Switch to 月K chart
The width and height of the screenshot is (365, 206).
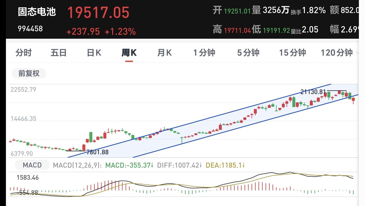pyautogui.click(x=164, y=53)
